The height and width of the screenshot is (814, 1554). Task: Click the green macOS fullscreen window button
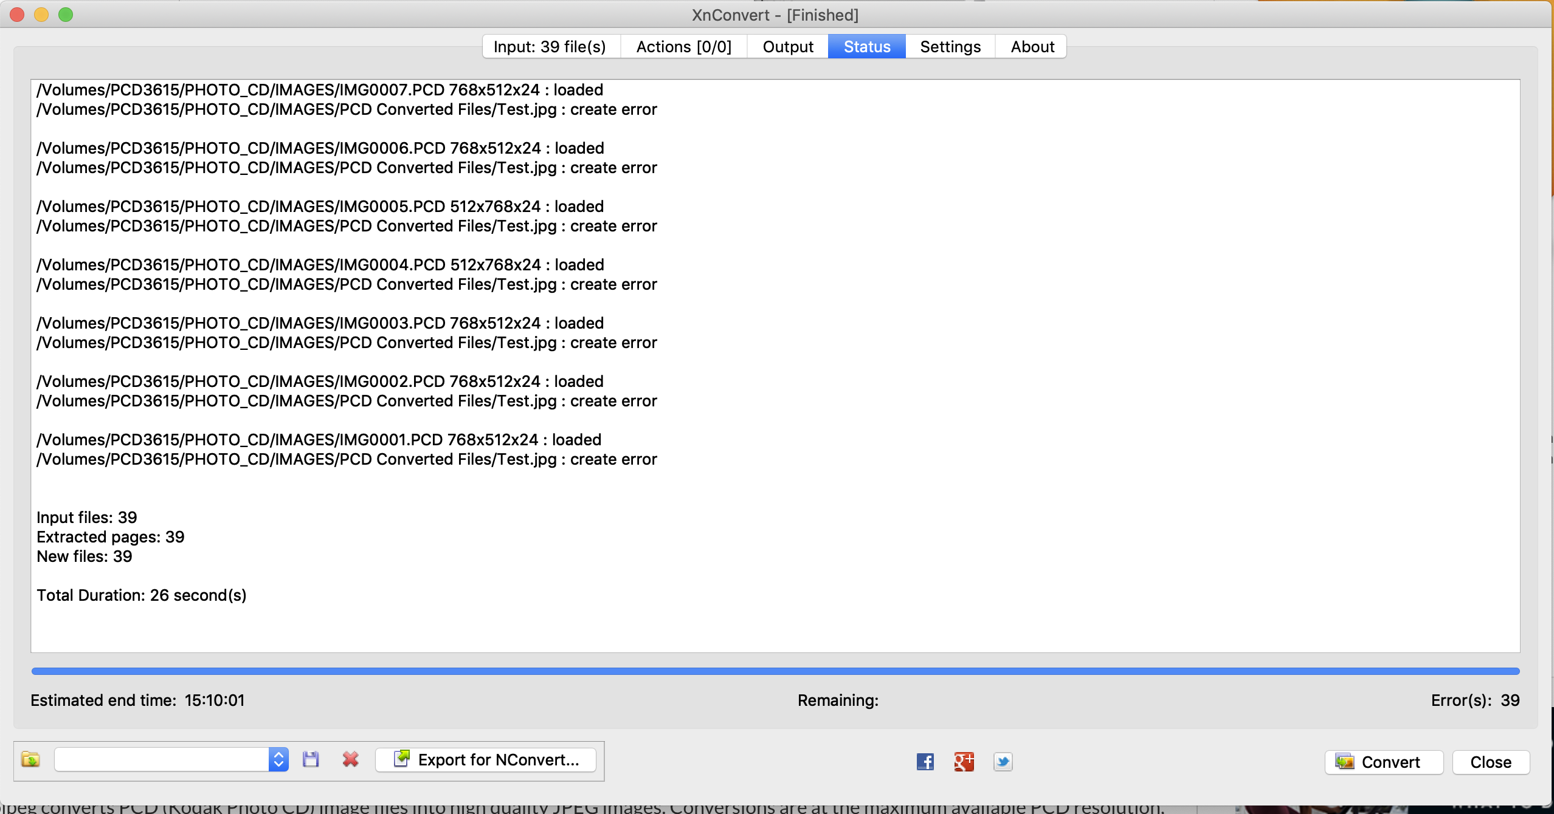point(66,15)
